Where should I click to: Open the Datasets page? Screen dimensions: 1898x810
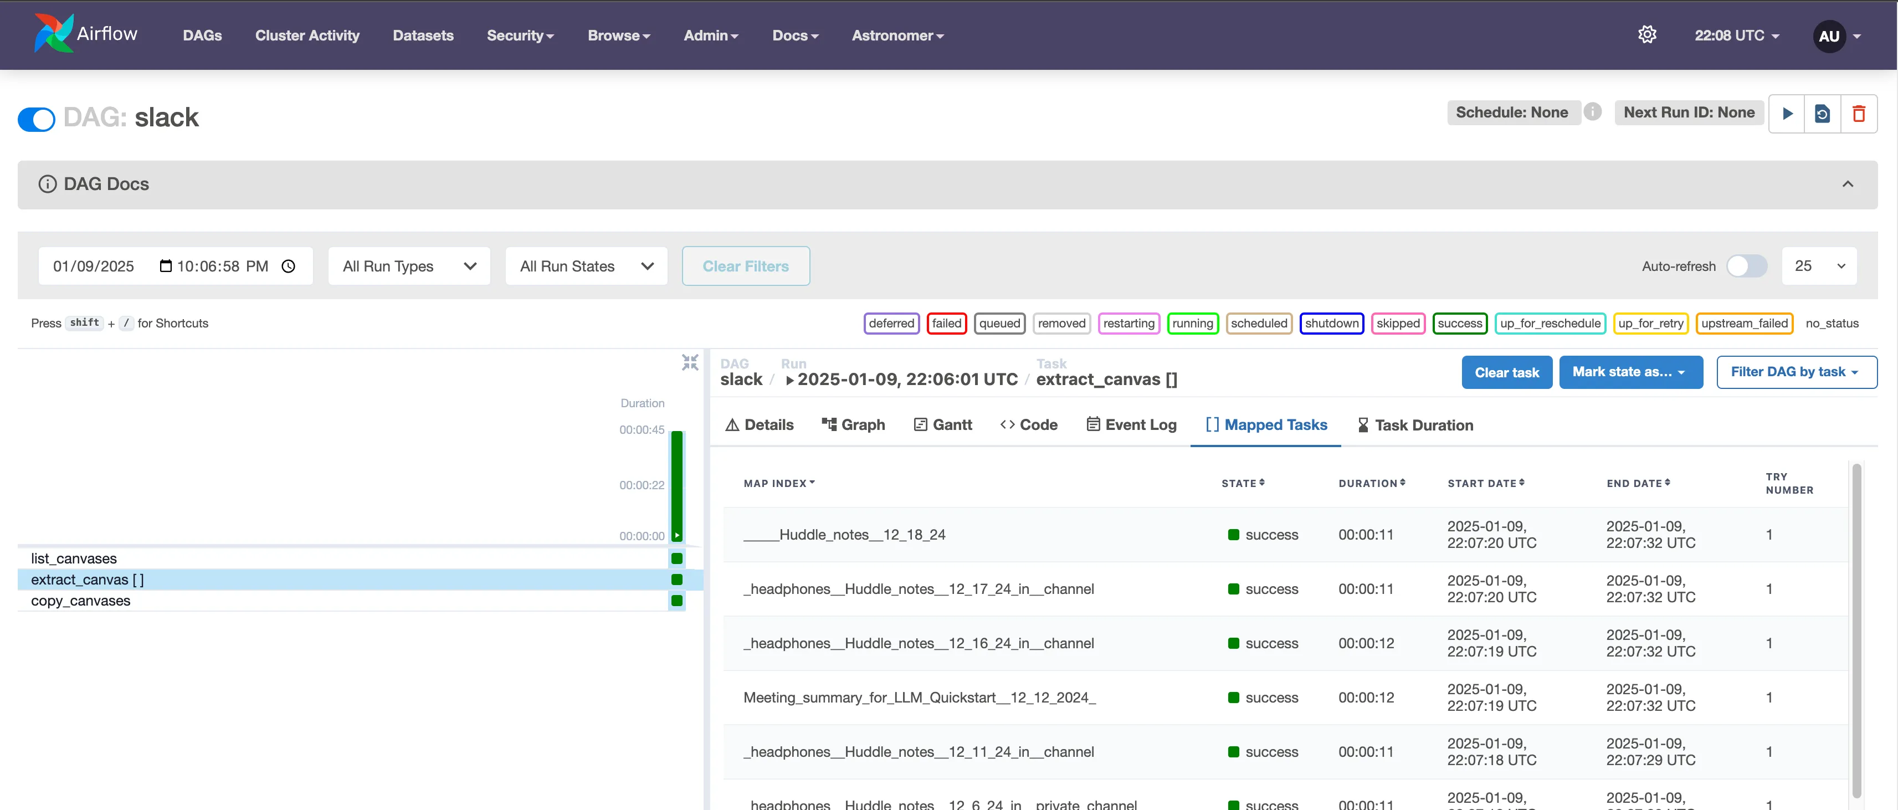coord(423,35)
